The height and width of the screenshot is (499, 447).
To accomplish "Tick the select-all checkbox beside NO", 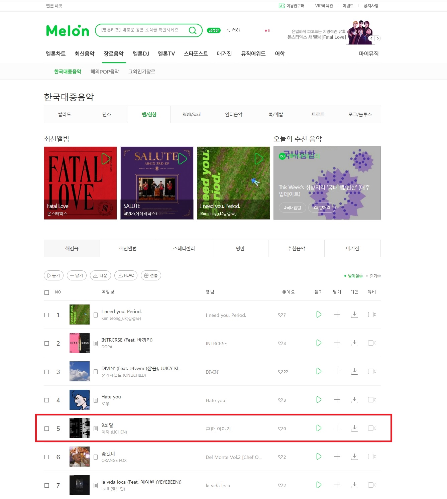I will [47, 292].
